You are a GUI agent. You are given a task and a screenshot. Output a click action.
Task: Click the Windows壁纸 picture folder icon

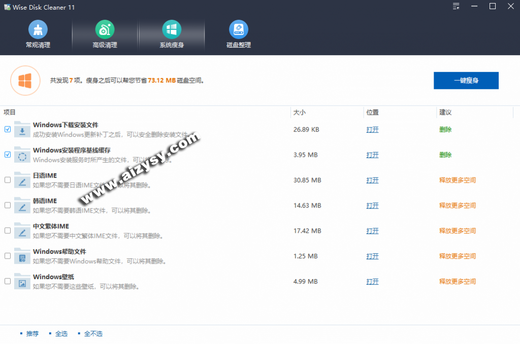tap(22, 282)
